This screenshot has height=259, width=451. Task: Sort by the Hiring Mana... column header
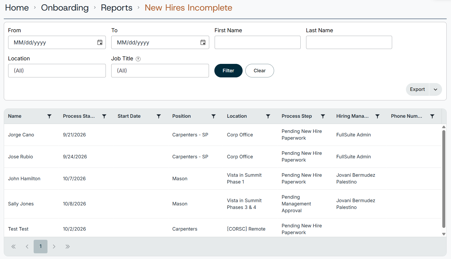coord(352,116)
